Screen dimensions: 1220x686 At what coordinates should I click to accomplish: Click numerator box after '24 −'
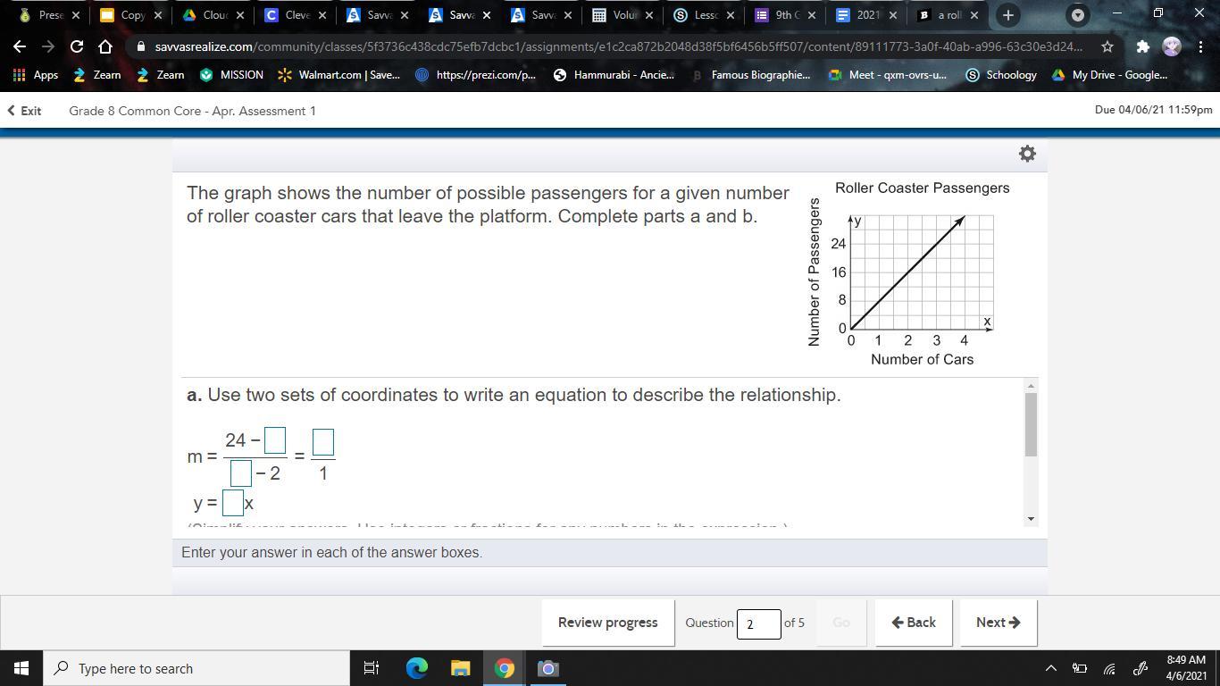click(275, 440)
